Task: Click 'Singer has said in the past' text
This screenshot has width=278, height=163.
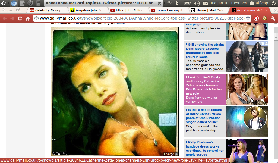Action: tap(202, 128)
